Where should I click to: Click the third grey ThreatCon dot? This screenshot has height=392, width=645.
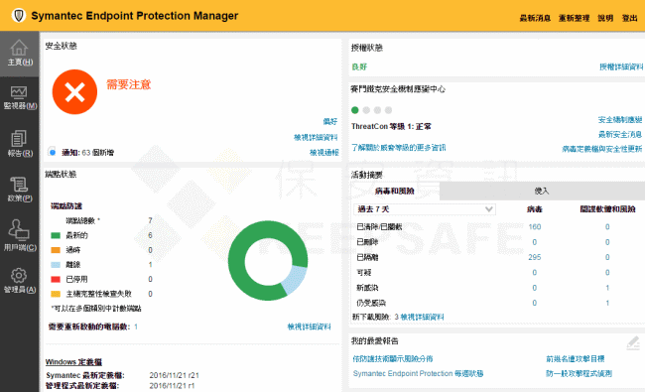point(377,110)
